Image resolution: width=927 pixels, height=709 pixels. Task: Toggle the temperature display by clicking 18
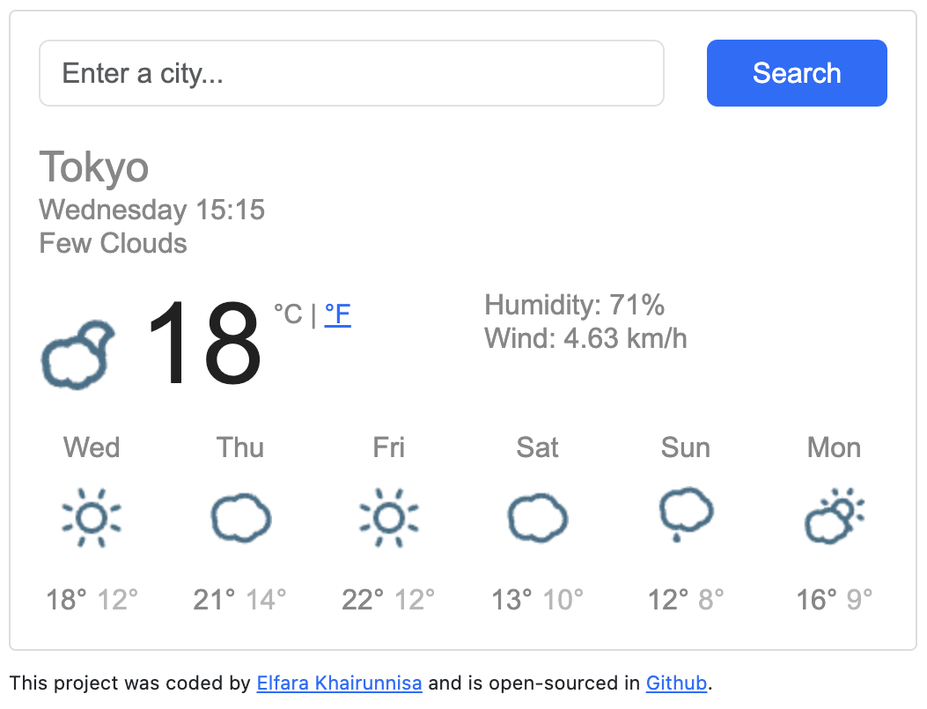point(204,348)
